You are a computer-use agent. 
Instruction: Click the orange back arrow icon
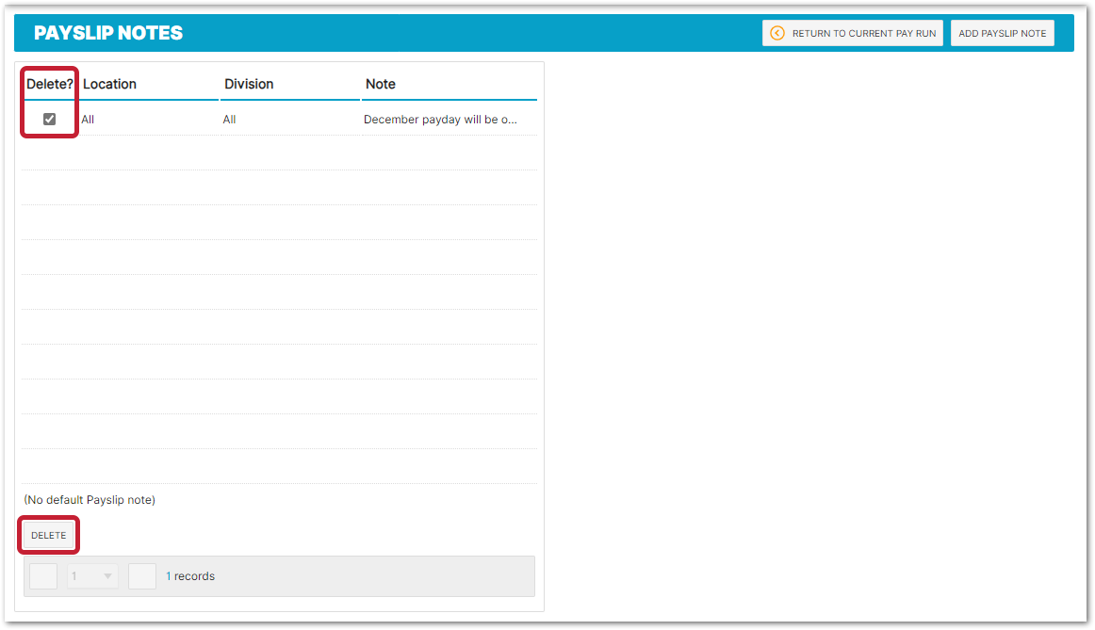point(777,33)
